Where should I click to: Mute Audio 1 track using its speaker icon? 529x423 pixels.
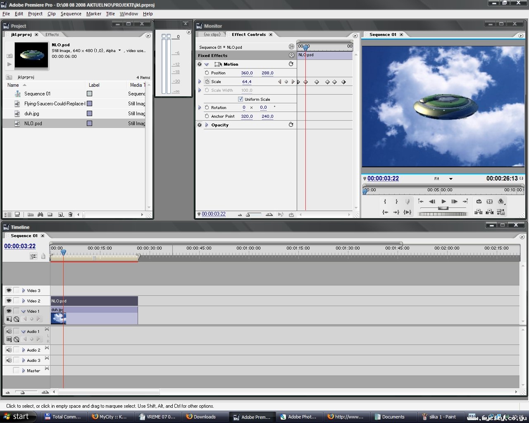[9, 331]
